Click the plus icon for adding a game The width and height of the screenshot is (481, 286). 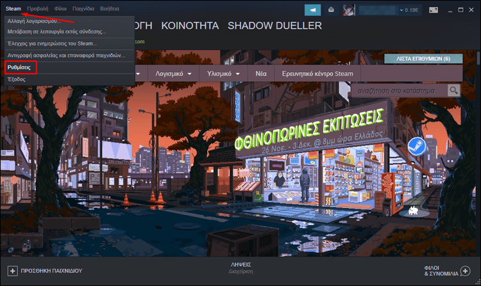13,271
